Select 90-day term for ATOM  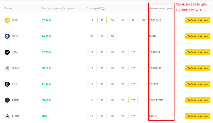tap(123, 100)
